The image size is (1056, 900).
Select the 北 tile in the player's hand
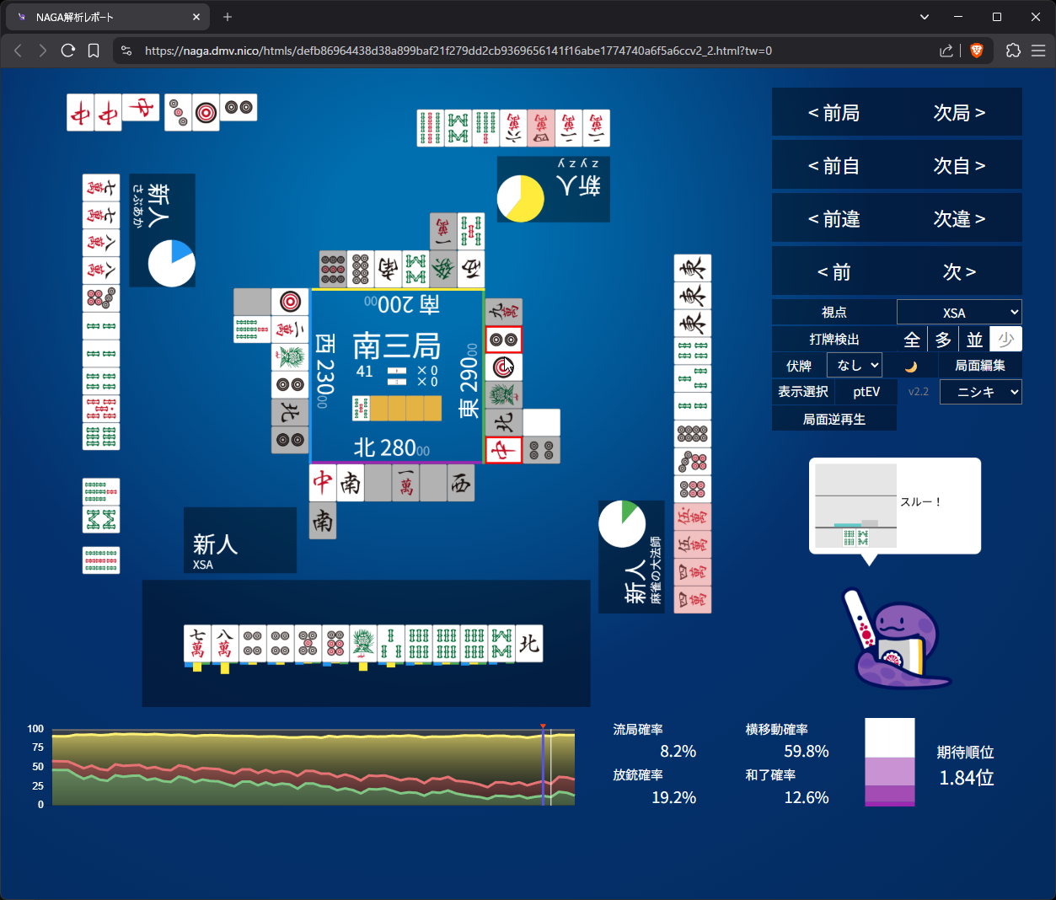tap(529, 644)
